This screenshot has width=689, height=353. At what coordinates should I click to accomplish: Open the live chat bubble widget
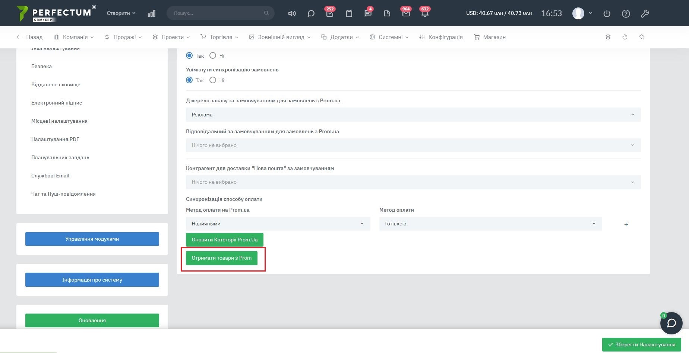pyautogui.click(x=671, y=323)
